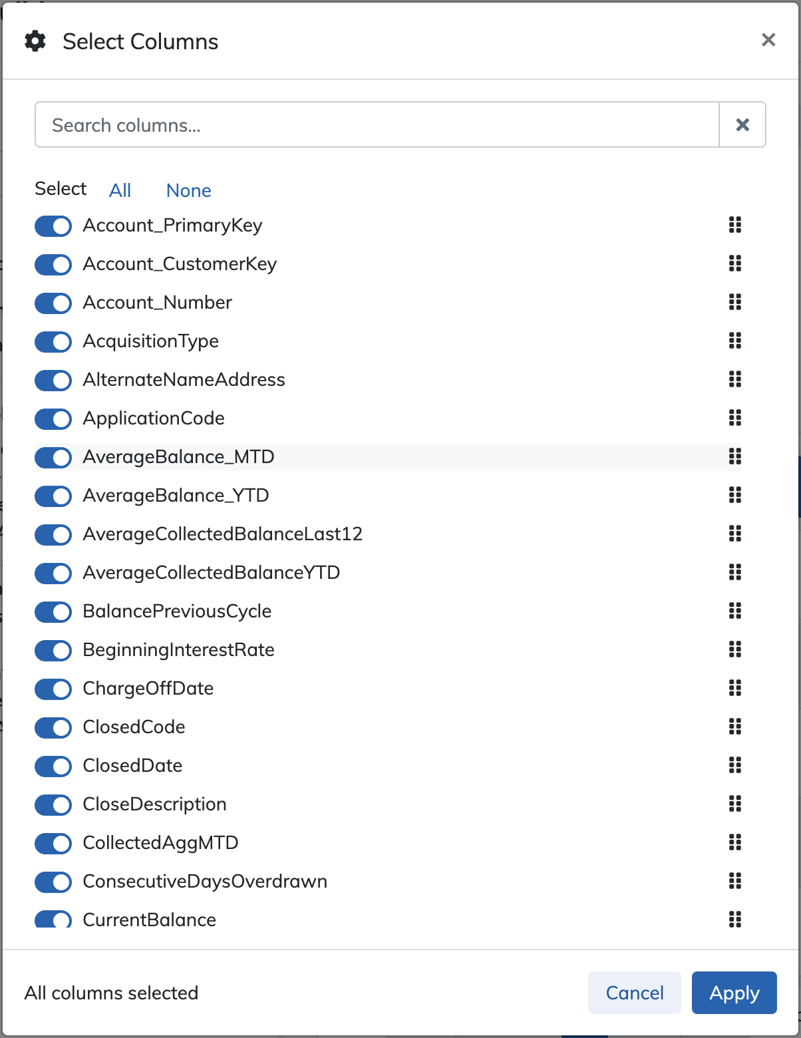Toggle off the Account_PrimaryKey column
Screen dimensions: 801x1038
pyautogui.click(x=53, y=226)
